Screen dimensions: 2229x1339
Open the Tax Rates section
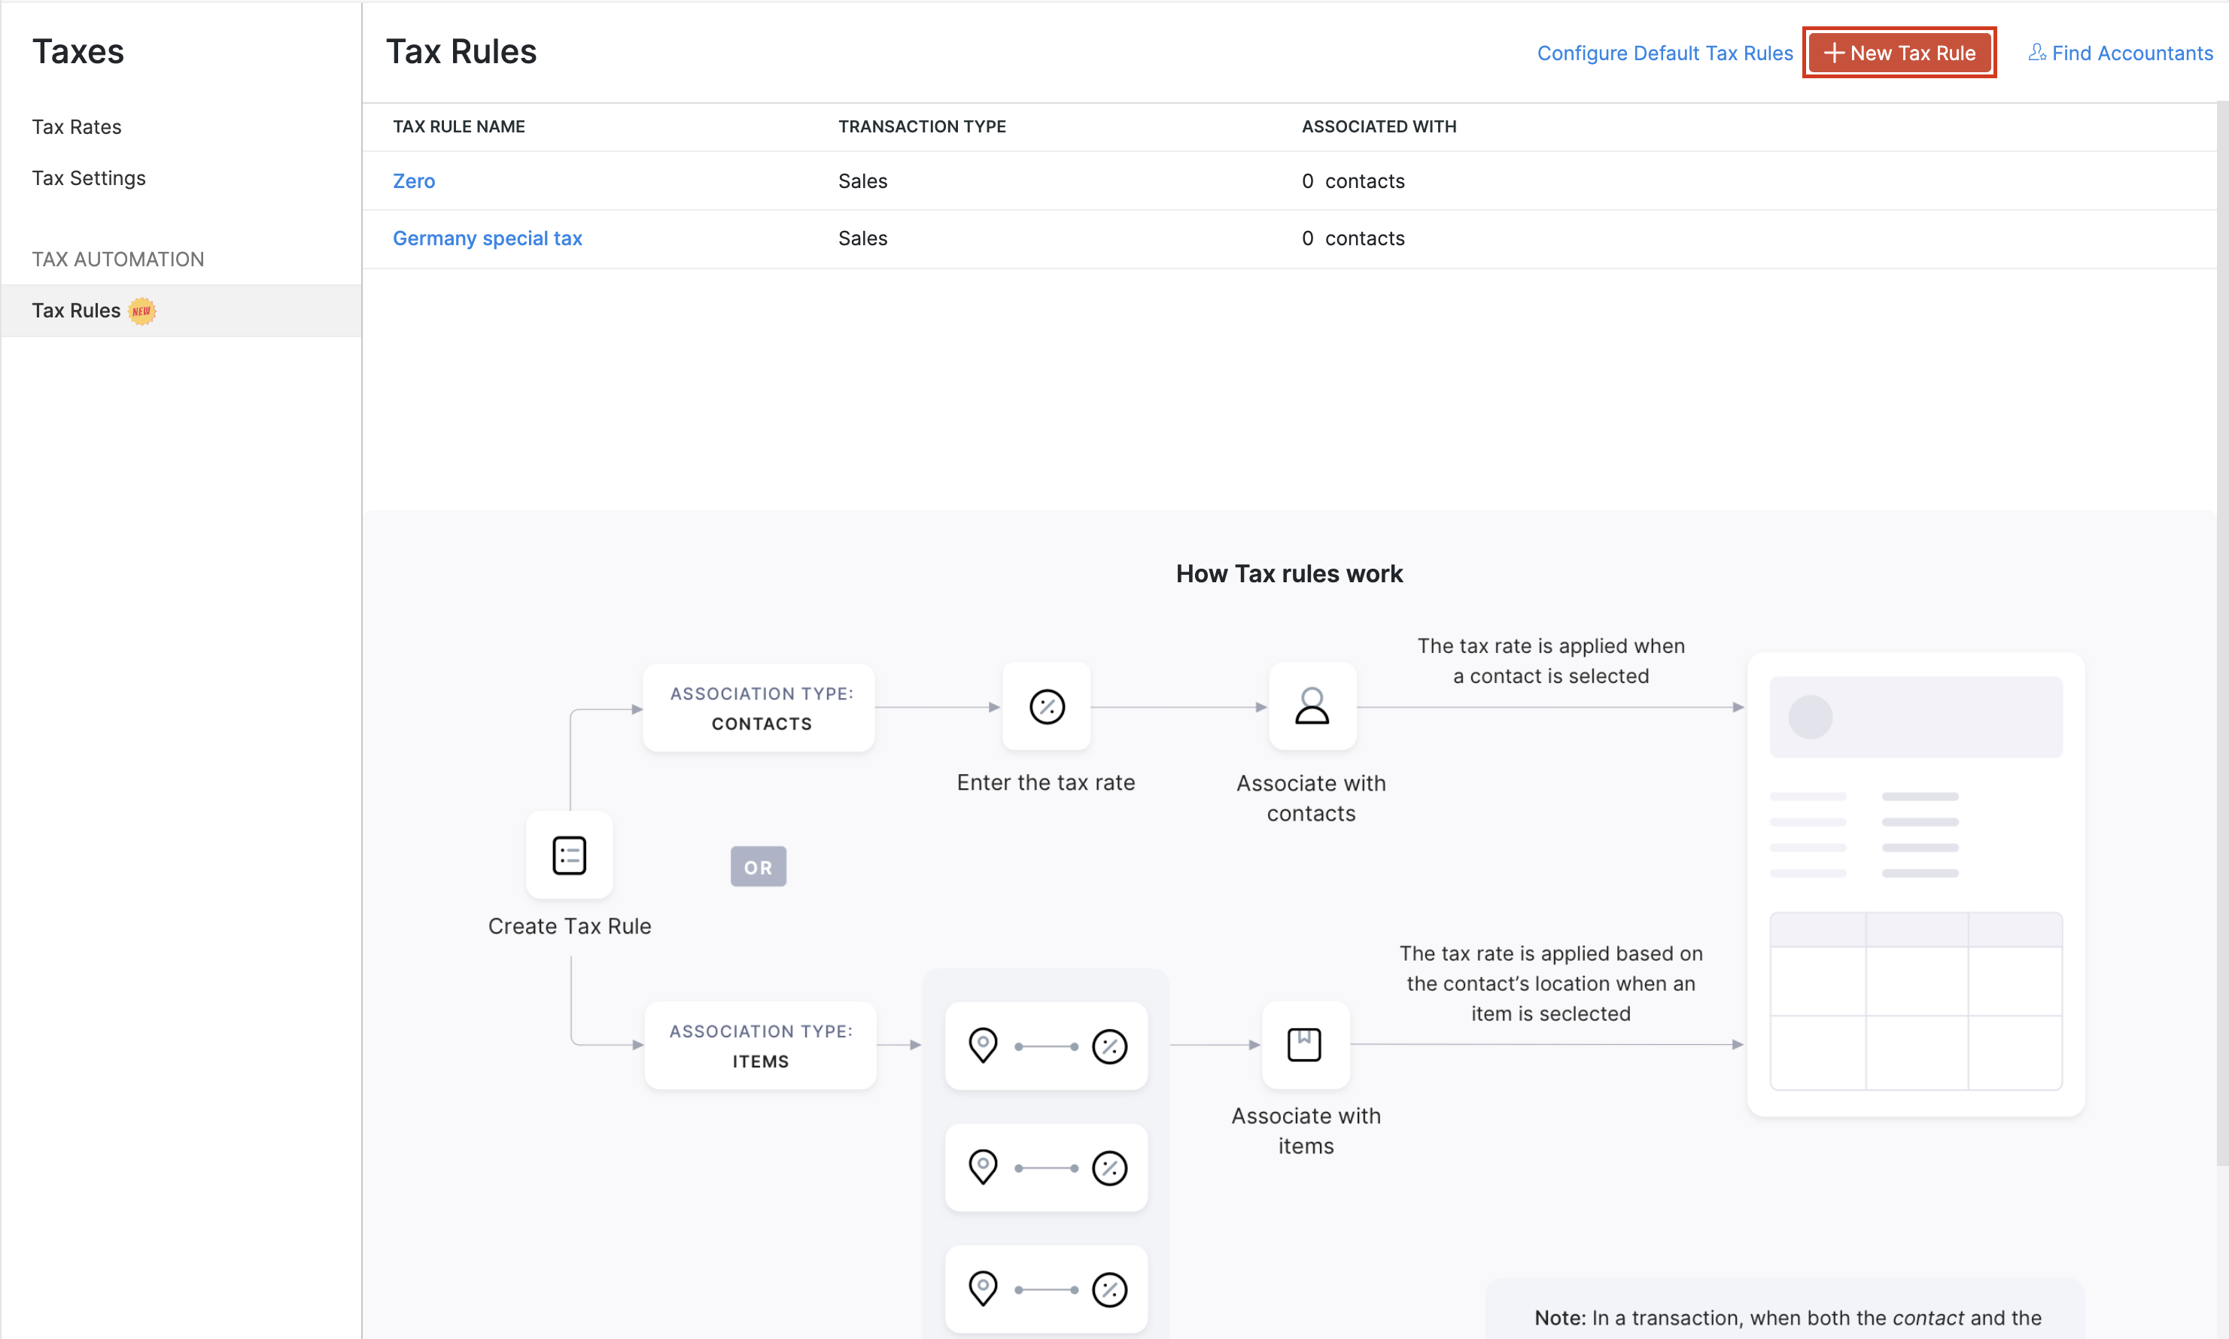pyautogui.click(x=77, y=126)
